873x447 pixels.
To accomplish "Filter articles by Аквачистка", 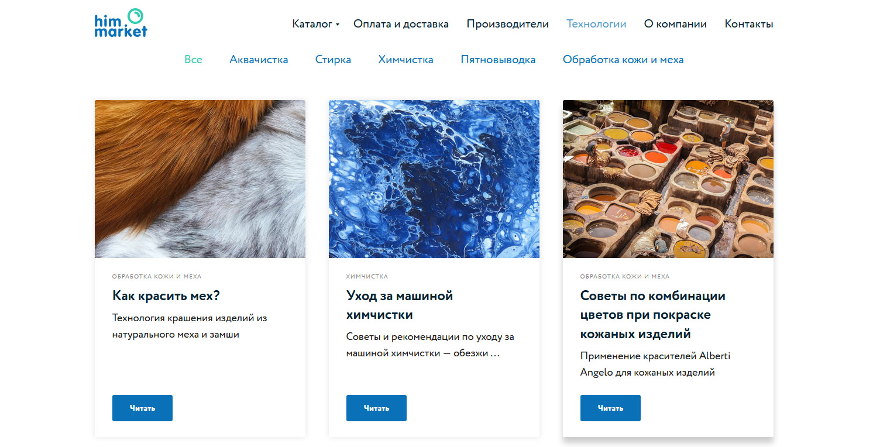I will coord(259,59).
